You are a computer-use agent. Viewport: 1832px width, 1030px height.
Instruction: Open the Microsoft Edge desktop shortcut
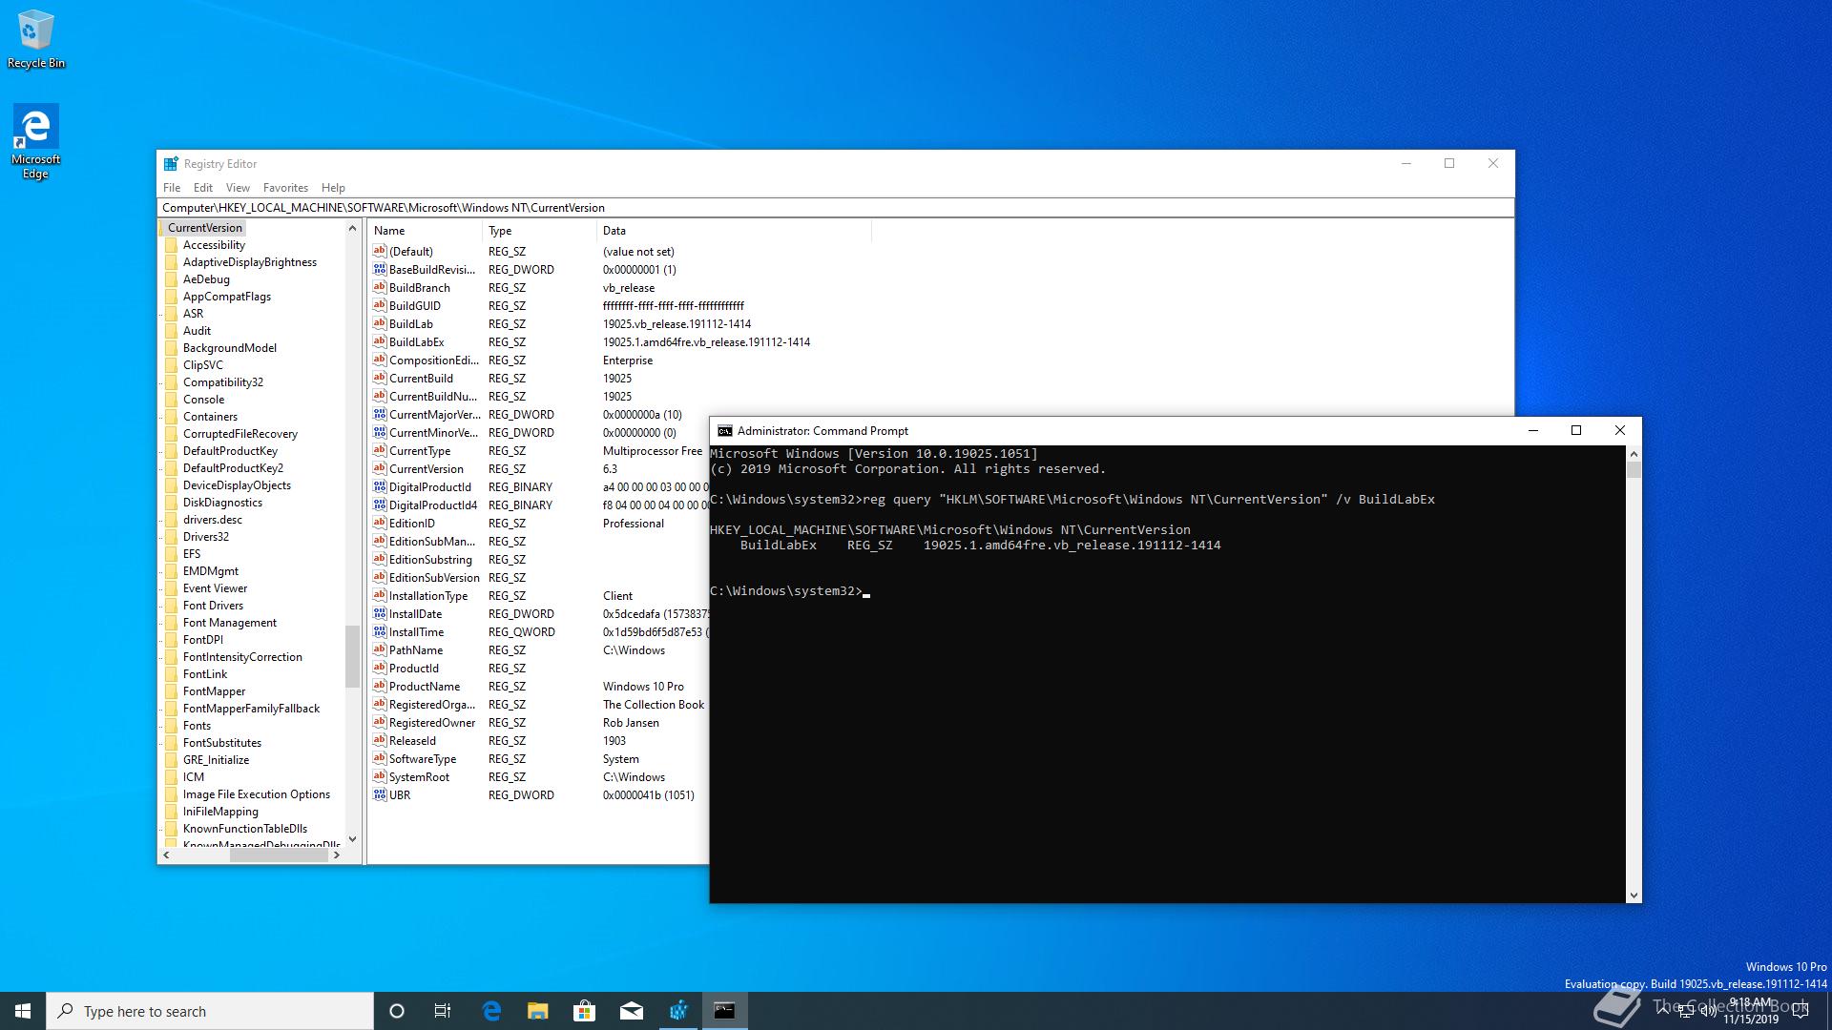pyautogui.click(x=35, y=141)
